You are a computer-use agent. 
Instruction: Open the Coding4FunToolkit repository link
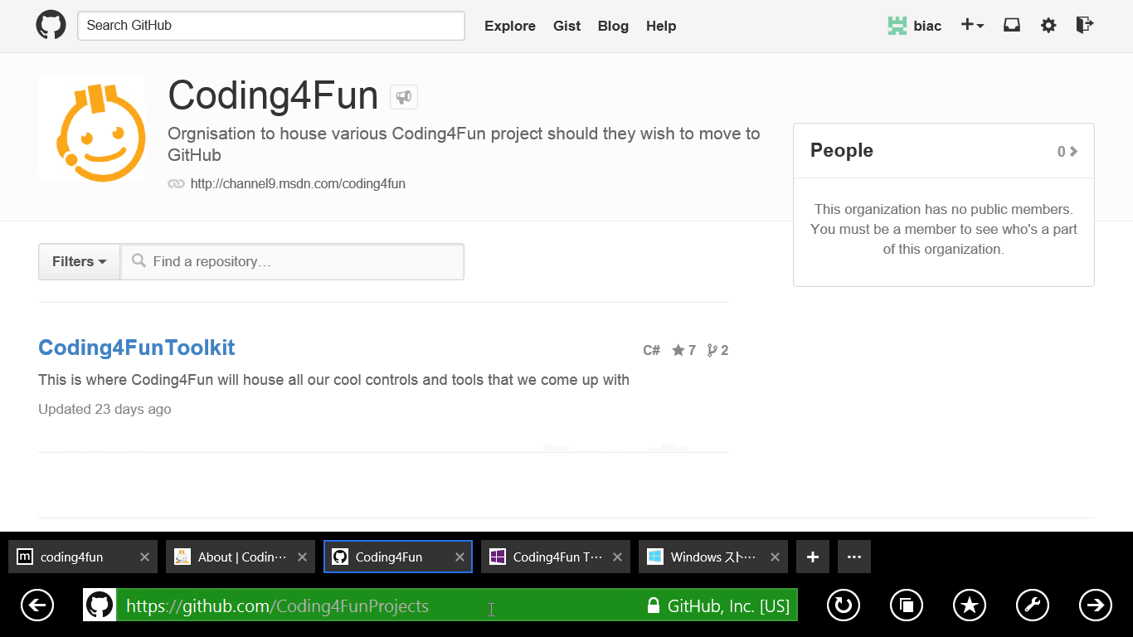(x=136, y=348)
